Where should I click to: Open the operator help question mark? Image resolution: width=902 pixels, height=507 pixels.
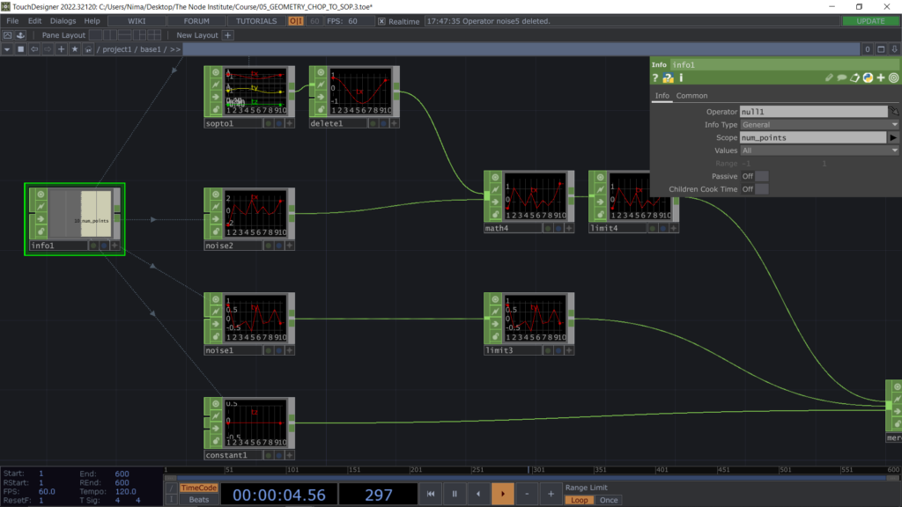click(655, 77)
